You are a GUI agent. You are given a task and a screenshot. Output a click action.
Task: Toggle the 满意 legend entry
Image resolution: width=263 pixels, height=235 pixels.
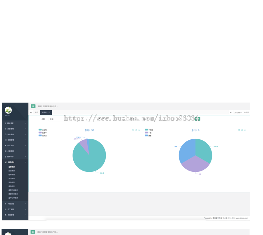[x=148, y=135]
